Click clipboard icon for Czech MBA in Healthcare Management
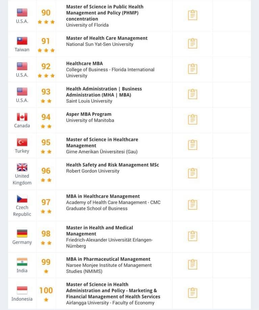The width and height of the screenshot is (259, 310). tap(192, 205)
